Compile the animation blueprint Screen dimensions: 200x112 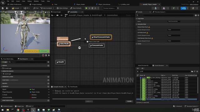point(15,8)
